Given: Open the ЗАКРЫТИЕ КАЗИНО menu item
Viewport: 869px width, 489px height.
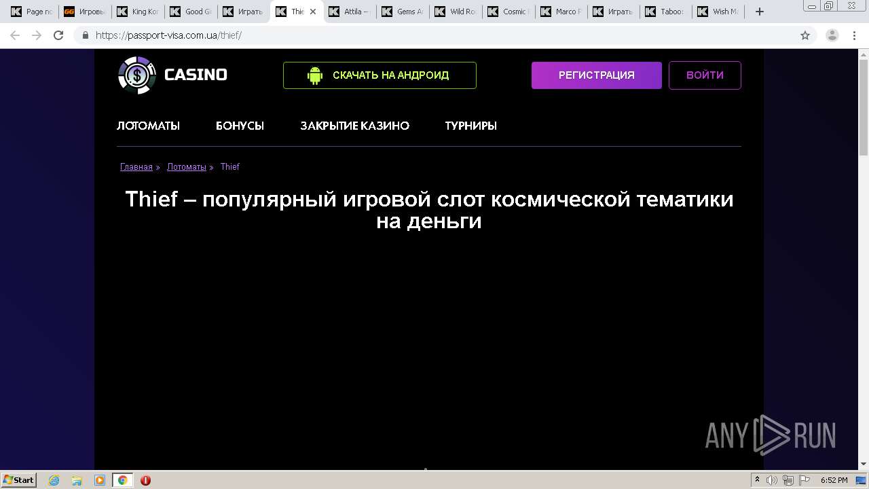Looking at the screenshot, I should coord(355,126).
